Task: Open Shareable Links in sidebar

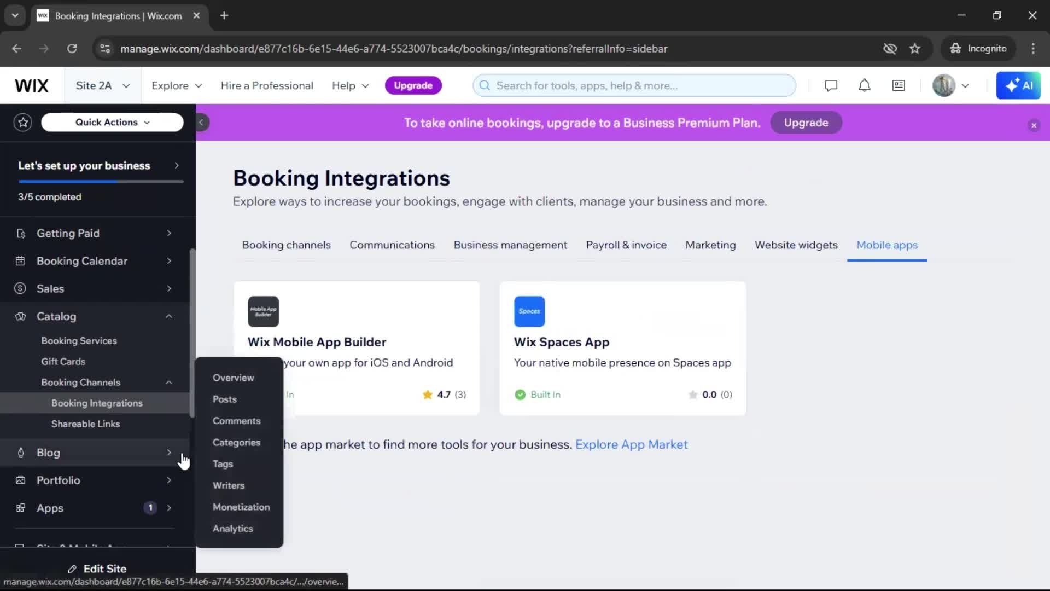Action: 86,424
